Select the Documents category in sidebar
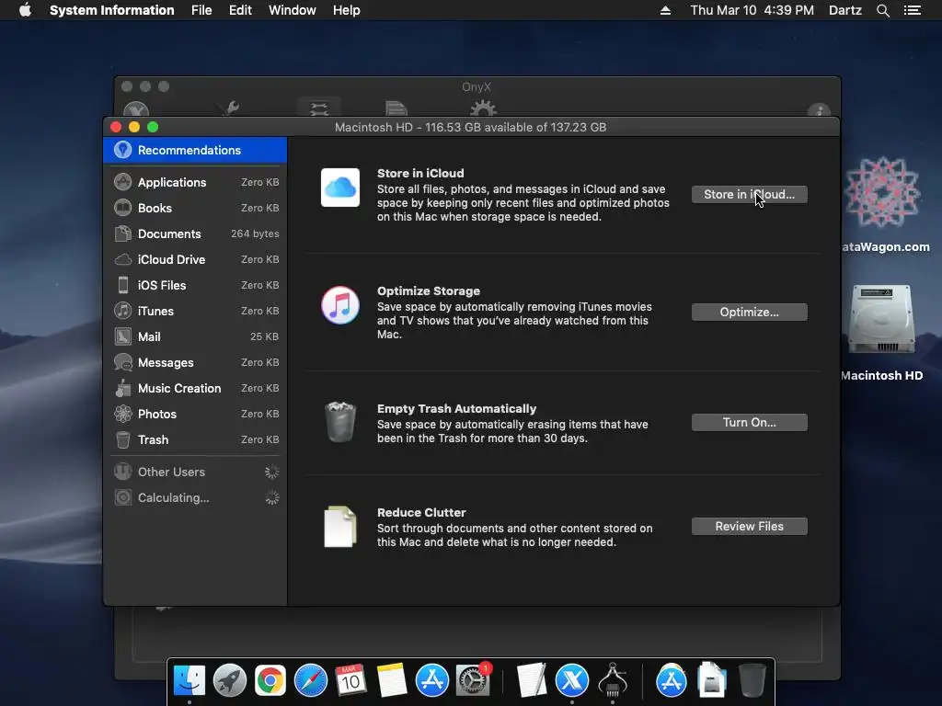The height and width of the screenshot is (706, 942). (x=195, y=233)
